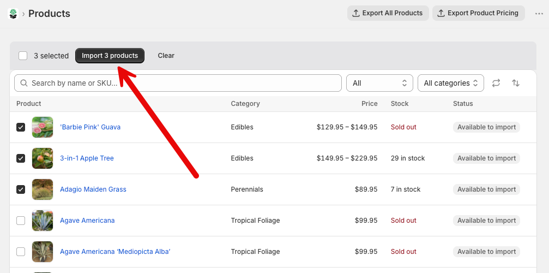
Task: Open the Agave Americana product link
Action: 87,221
